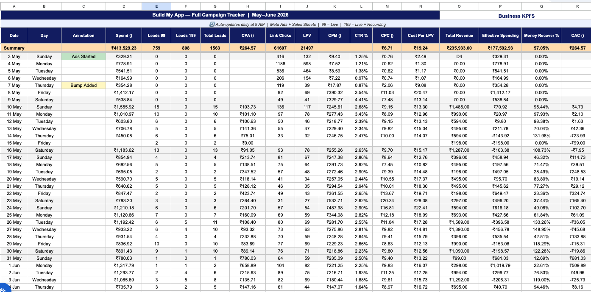The image size is (591, 292).
Task: Click CTR value 4.41%
Action: (x=361, y=100)
